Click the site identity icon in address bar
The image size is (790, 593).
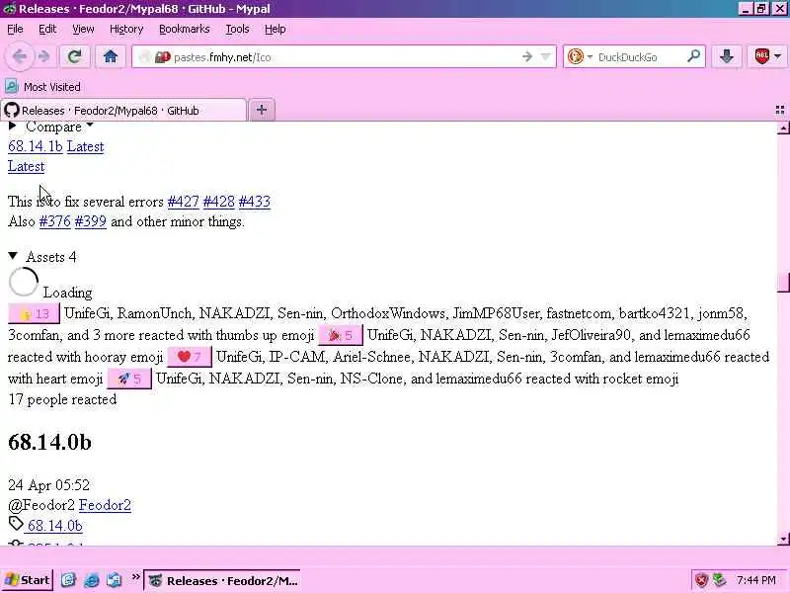point(162,57)
